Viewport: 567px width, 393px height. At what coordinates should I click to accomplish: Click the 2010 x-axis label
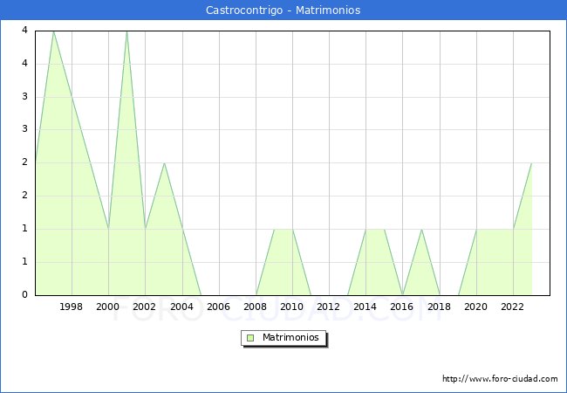(x=292, y=307)
